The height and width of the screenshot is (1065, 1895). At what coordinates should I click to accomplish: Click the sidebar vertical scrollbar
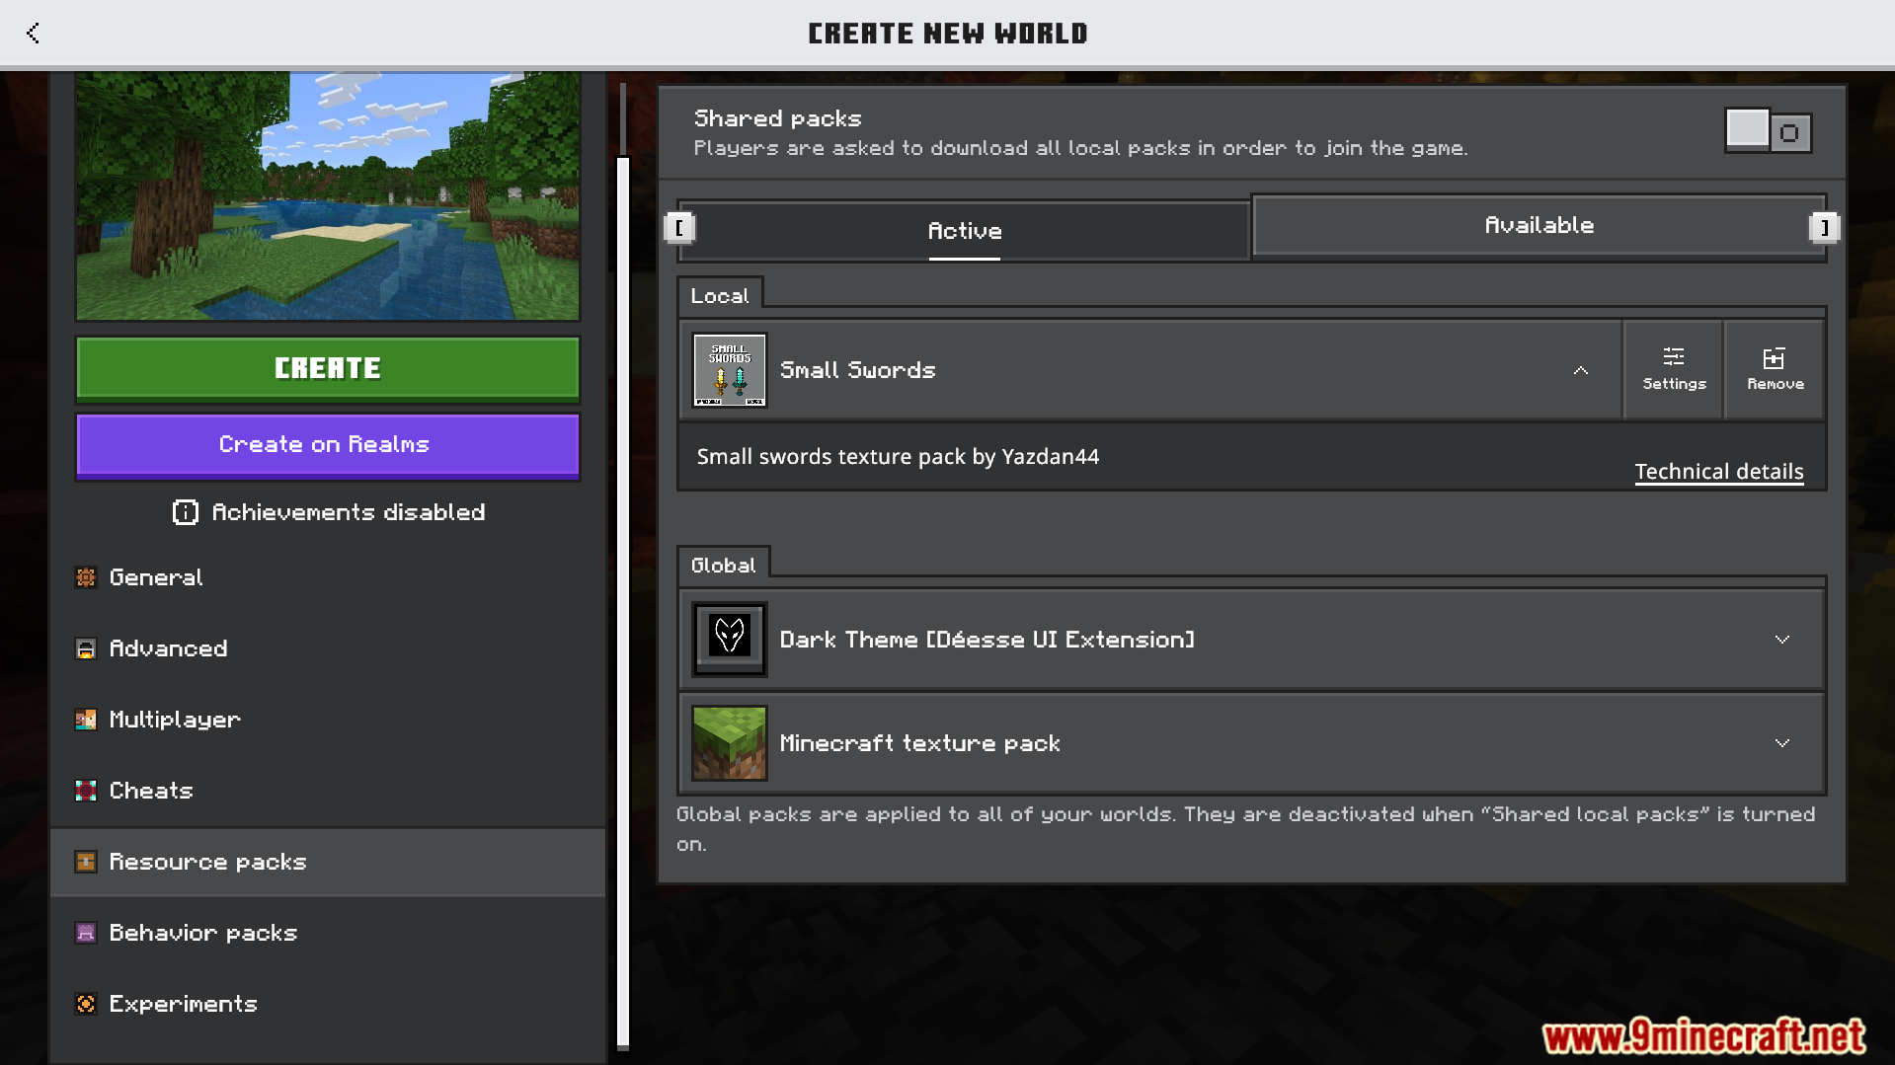[623, 602]
